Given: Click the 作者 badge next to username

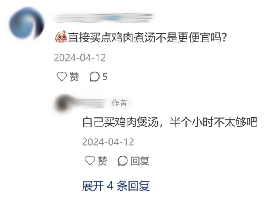Looking at the screenshot, I should coord(120,103).
